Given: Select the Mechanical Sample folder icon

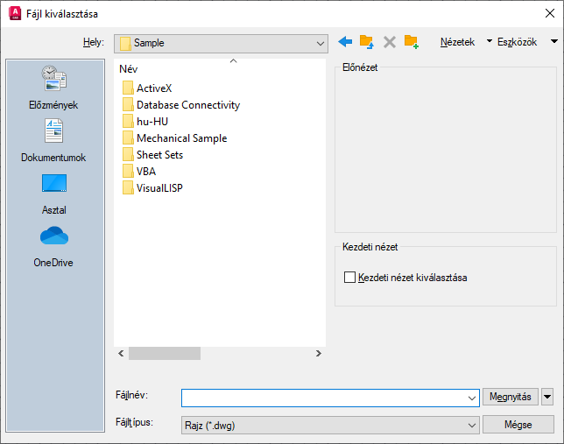Looking at the screenshot, I should pos(128,137).
